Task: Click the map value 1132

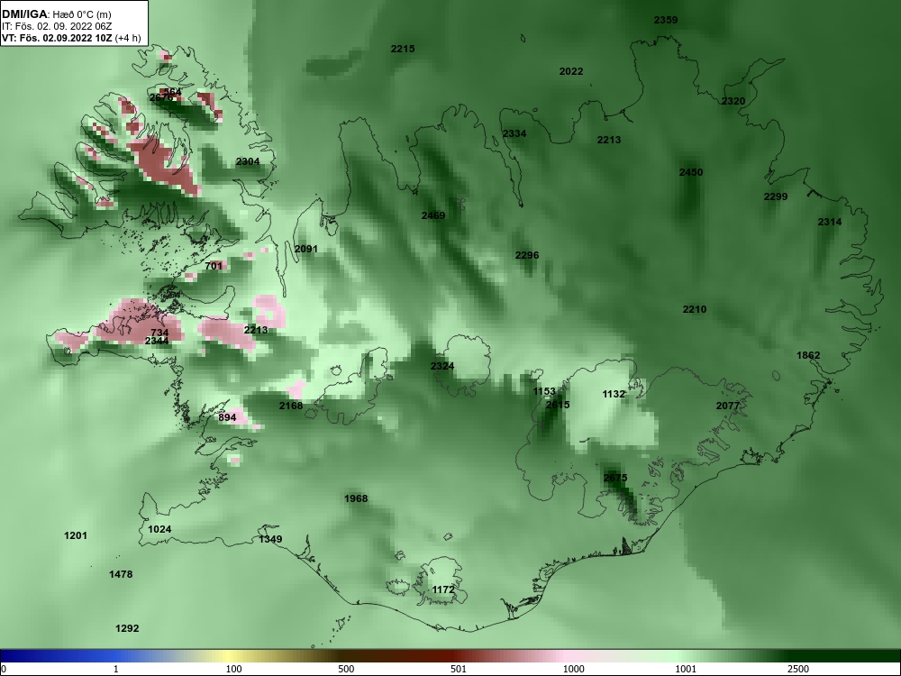Action: (613, 394)
